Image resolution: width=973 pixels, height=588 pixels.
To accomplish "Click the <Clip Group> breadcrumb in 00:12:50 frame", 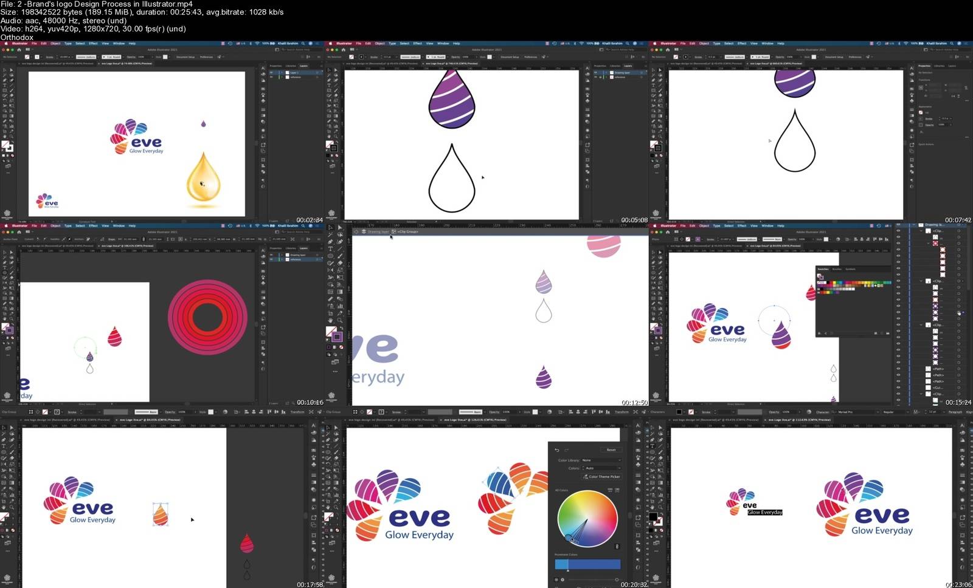I will (407, 231).
